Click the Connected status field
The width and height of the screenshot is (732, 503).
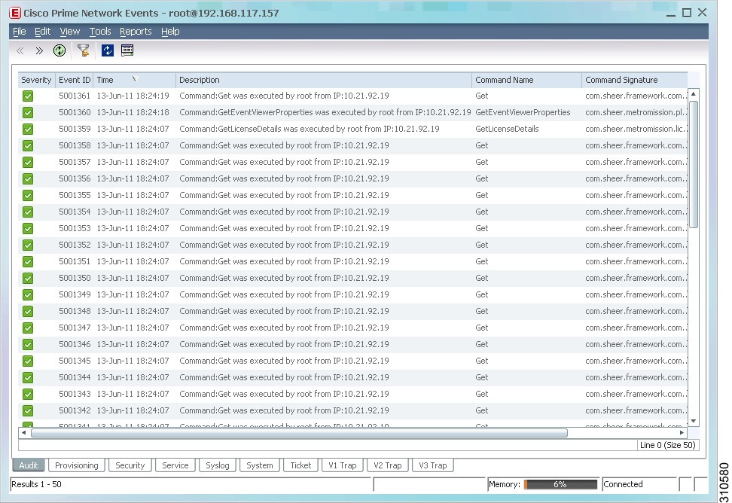(639, 484)
